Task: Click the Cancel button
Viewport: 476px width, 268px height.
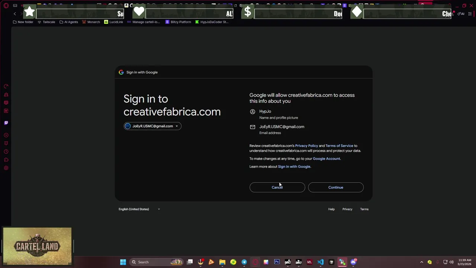Action: pyautogui.click(x=277, y=187)
